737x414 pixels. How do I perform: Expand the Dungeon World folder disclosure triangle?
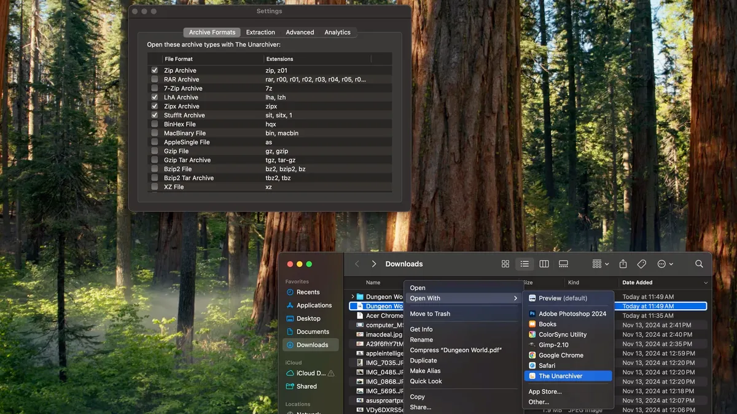353,297
